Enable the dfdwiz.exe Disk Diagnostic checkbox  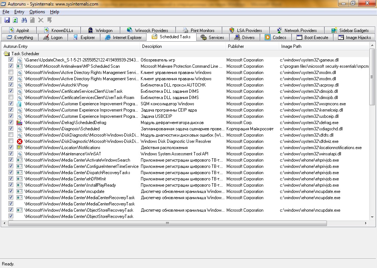[11, 141]
